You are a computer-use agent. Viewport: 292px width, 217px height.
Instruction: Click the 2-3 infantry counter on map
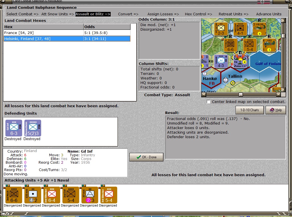click(x=221, y=29)
